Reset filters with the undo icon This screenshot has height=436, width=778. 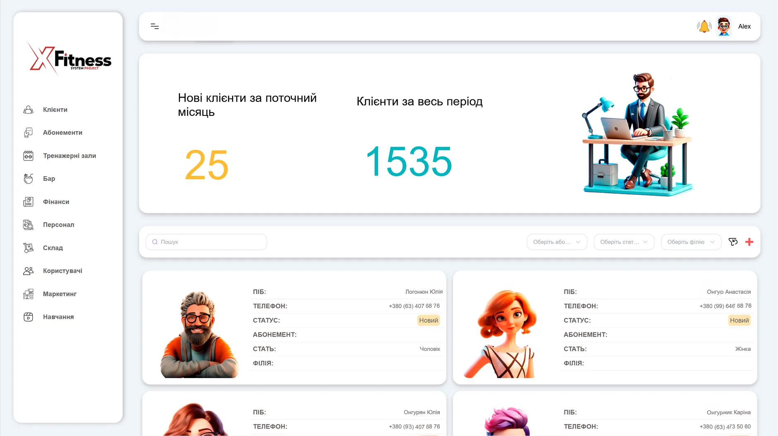733,242
